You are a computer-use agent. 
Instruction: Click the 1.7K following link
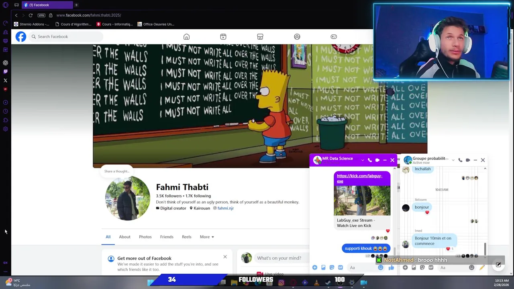[x=198, y=196]
